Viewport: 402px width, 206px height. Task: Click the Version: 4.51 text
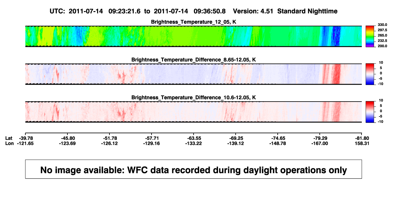(253, 11)
